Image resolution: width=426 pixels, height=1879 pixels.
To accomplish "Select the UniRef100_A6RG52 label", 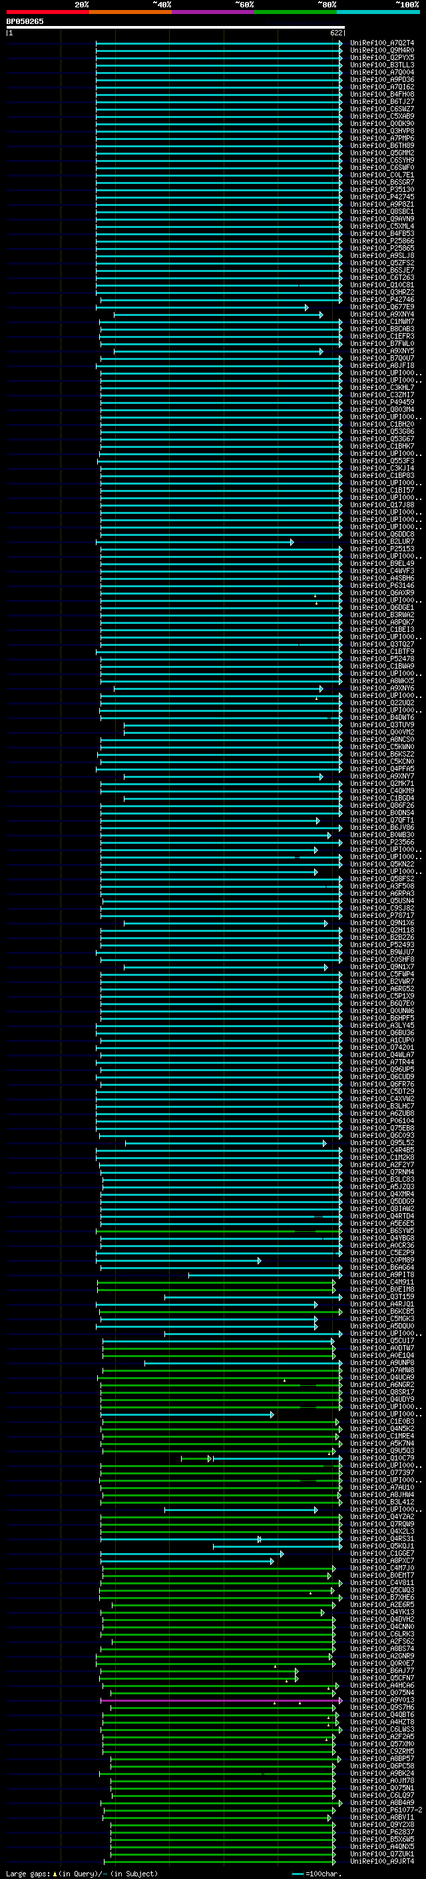I will click(382, 989).
